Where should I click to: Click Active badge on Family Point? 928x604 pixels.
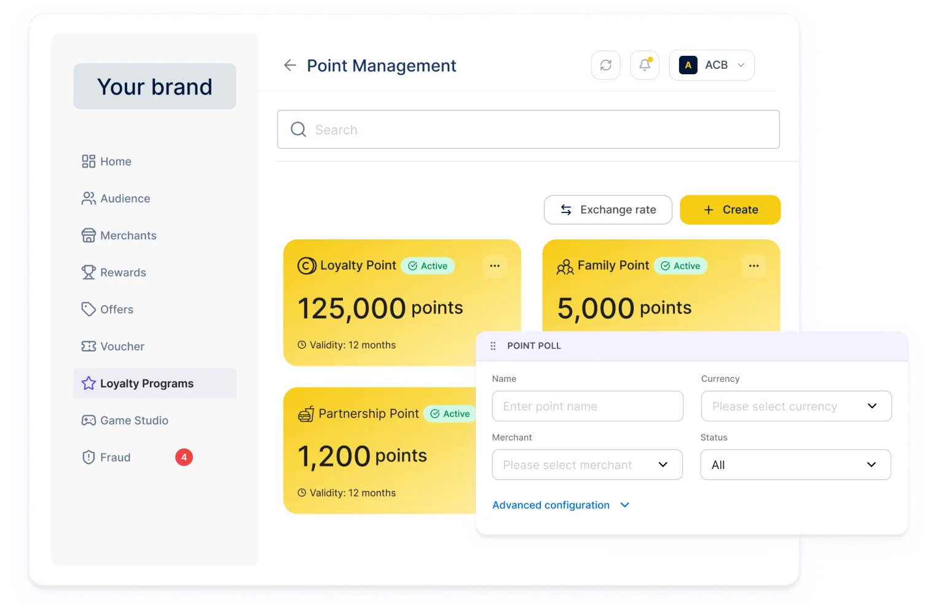pyautogui.click(x=681, y=266)
